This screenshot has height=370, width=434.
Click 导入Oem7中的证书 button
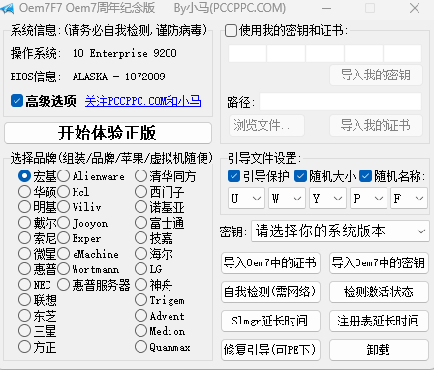[x=270, y=262]
